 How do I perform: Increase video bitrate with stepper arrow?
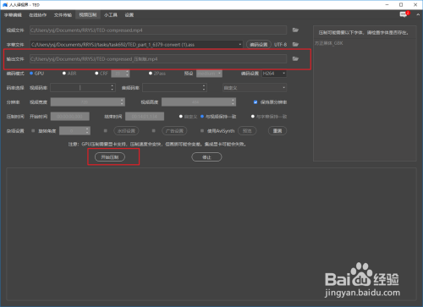(113, 85)
